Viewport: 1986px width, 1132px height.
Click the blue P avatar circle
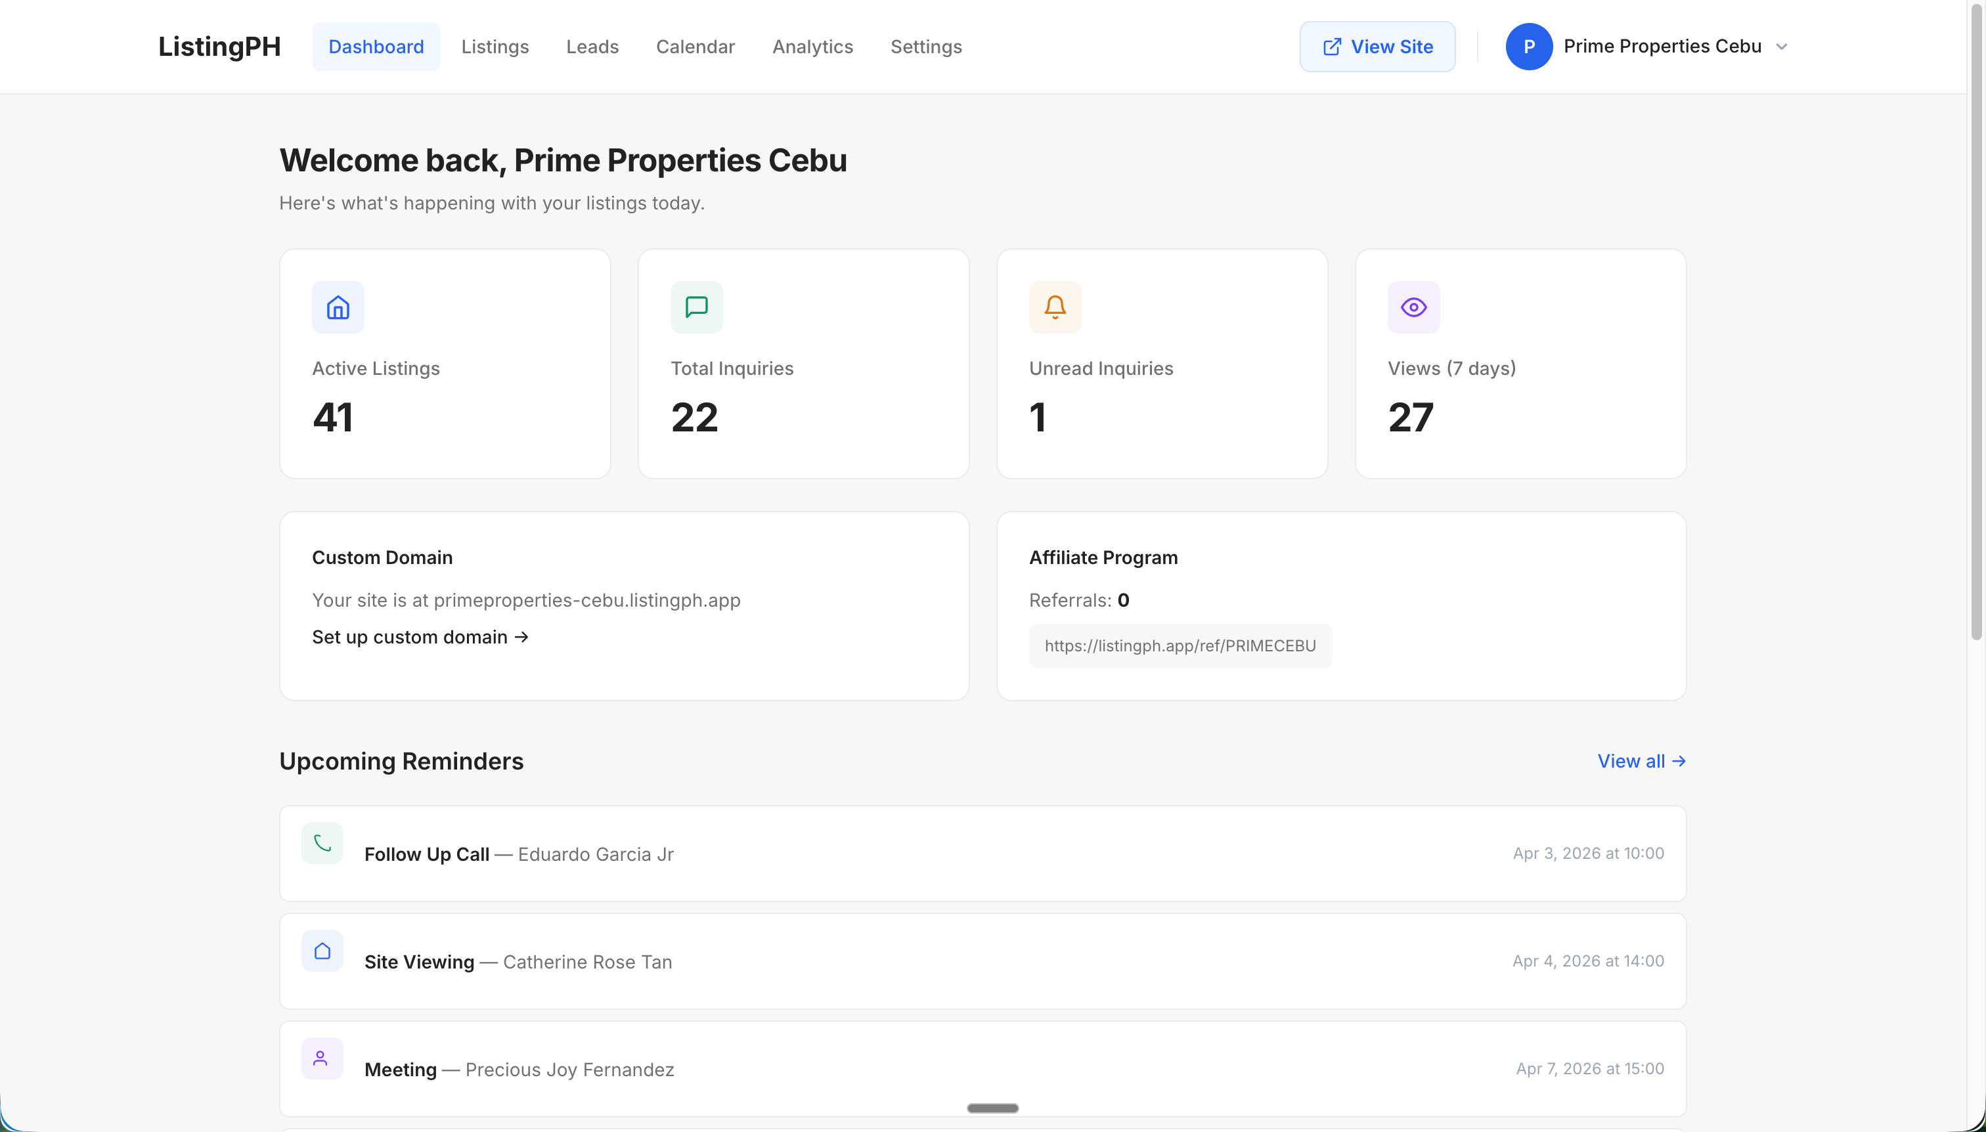pyautogui.click(x=1528, y=47)
